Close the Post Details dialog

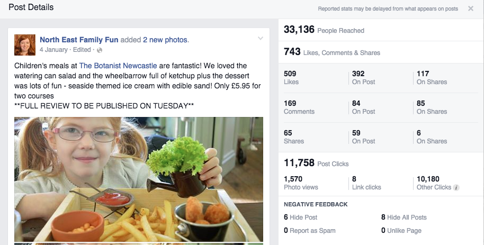471,8
